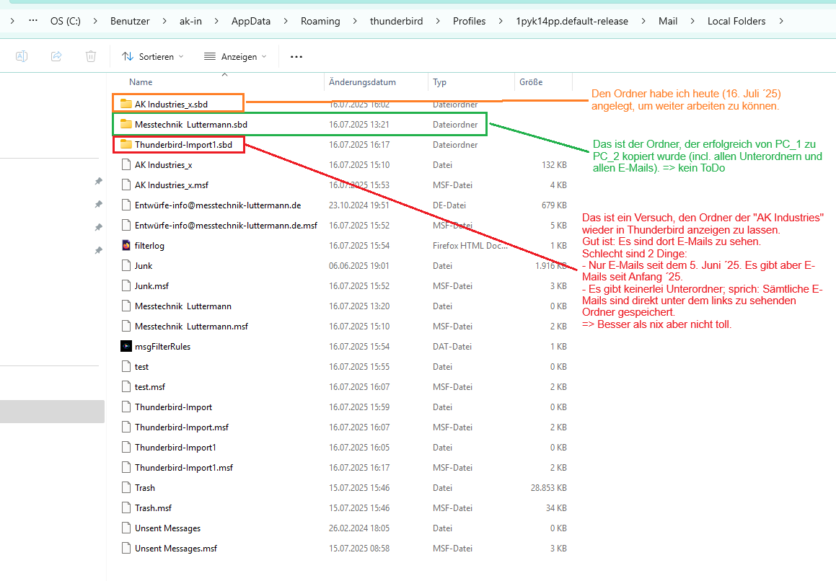This screenshot has height=581, width=836.
Task: Click the Rename icon in the toolbar
Action: 22,56
